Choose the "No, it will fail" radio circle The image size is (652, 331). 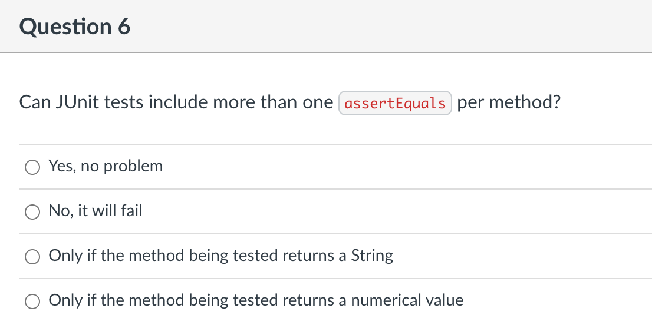point(32,212)
